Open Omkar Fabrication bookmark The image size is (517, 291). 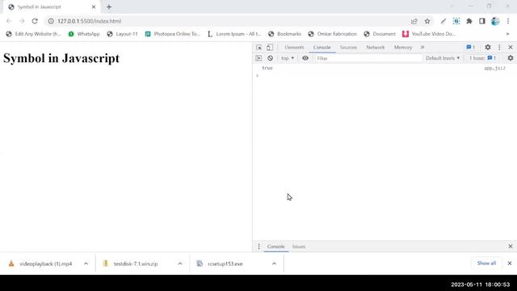pos(332,34)
